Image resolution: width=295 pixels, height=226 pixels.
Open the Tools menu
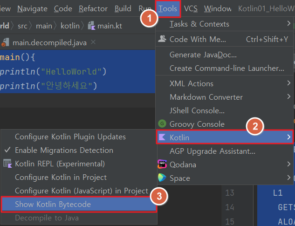[168, 9]
